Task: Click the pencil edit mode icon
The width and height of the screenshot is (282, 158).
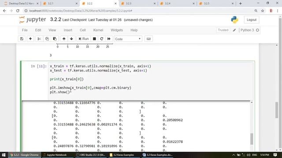Action: tap(234, 30)
